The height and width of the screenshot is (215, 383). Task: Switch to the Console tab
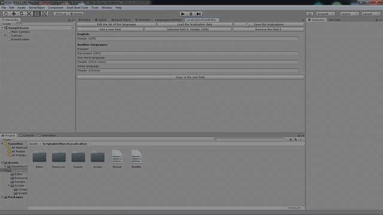(x=27, y=136)
